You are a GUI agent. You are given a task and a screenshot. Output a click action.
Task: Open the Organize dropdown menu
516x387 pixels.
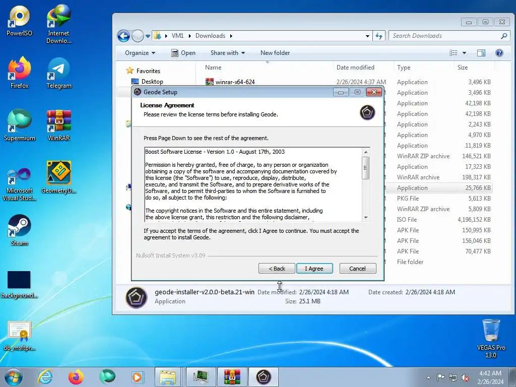[140, 53]
